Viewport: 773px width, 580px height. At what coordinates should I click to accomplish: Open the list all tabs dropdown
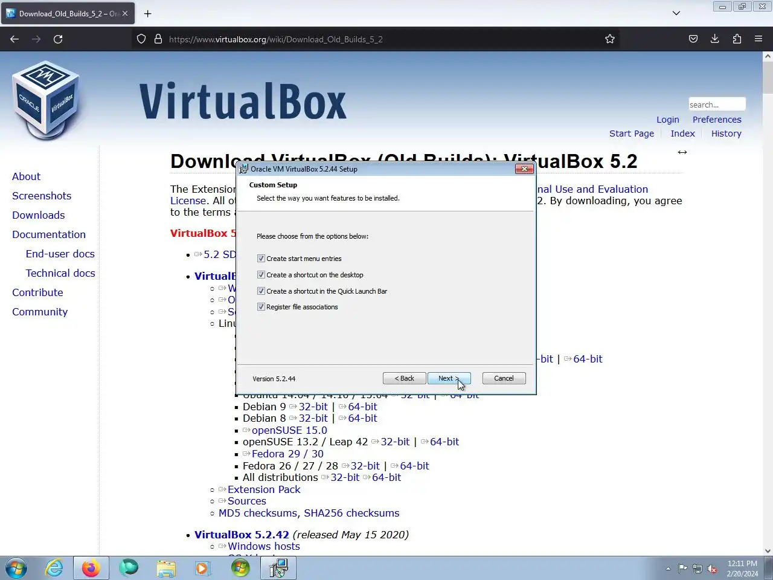pyautogui.click(x=676, y=13)
